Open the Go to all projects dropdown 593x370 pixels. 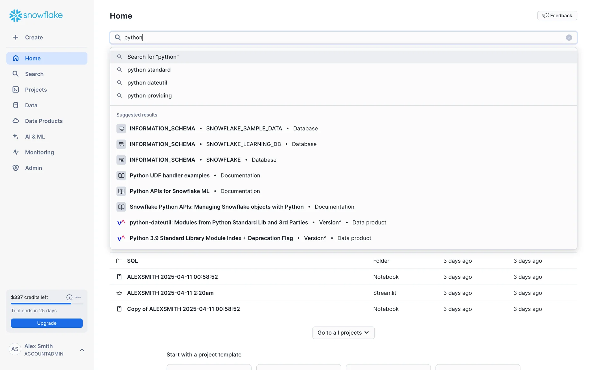pyautogui.click(x=343, y=333)
